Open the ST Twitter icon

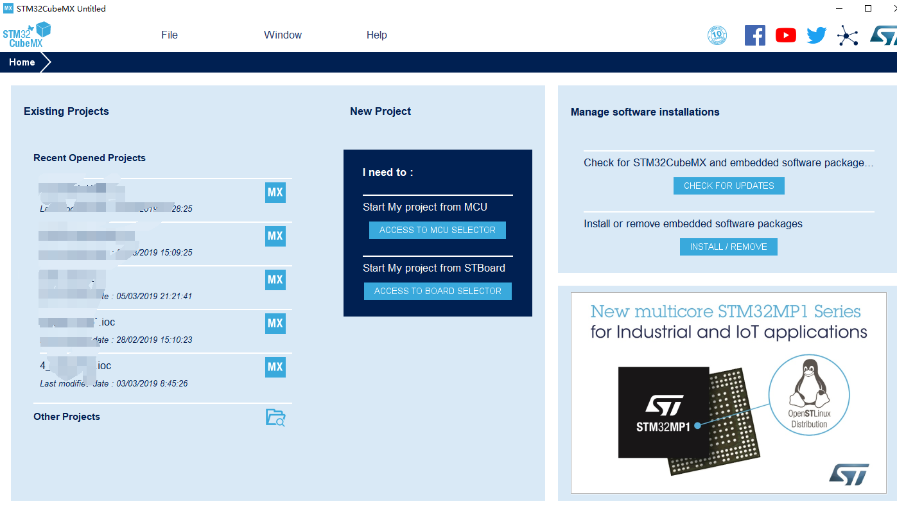(x=817, y=35)
